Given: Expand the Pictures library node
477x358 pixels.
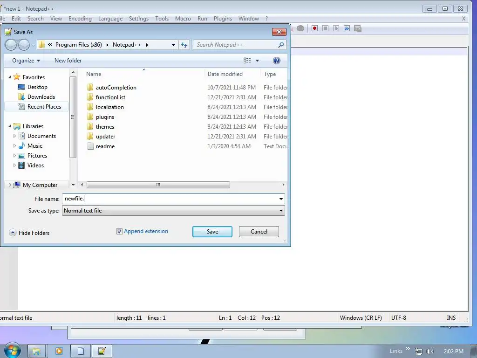Looking at the screenshot, I should click(x=14, y=156).
